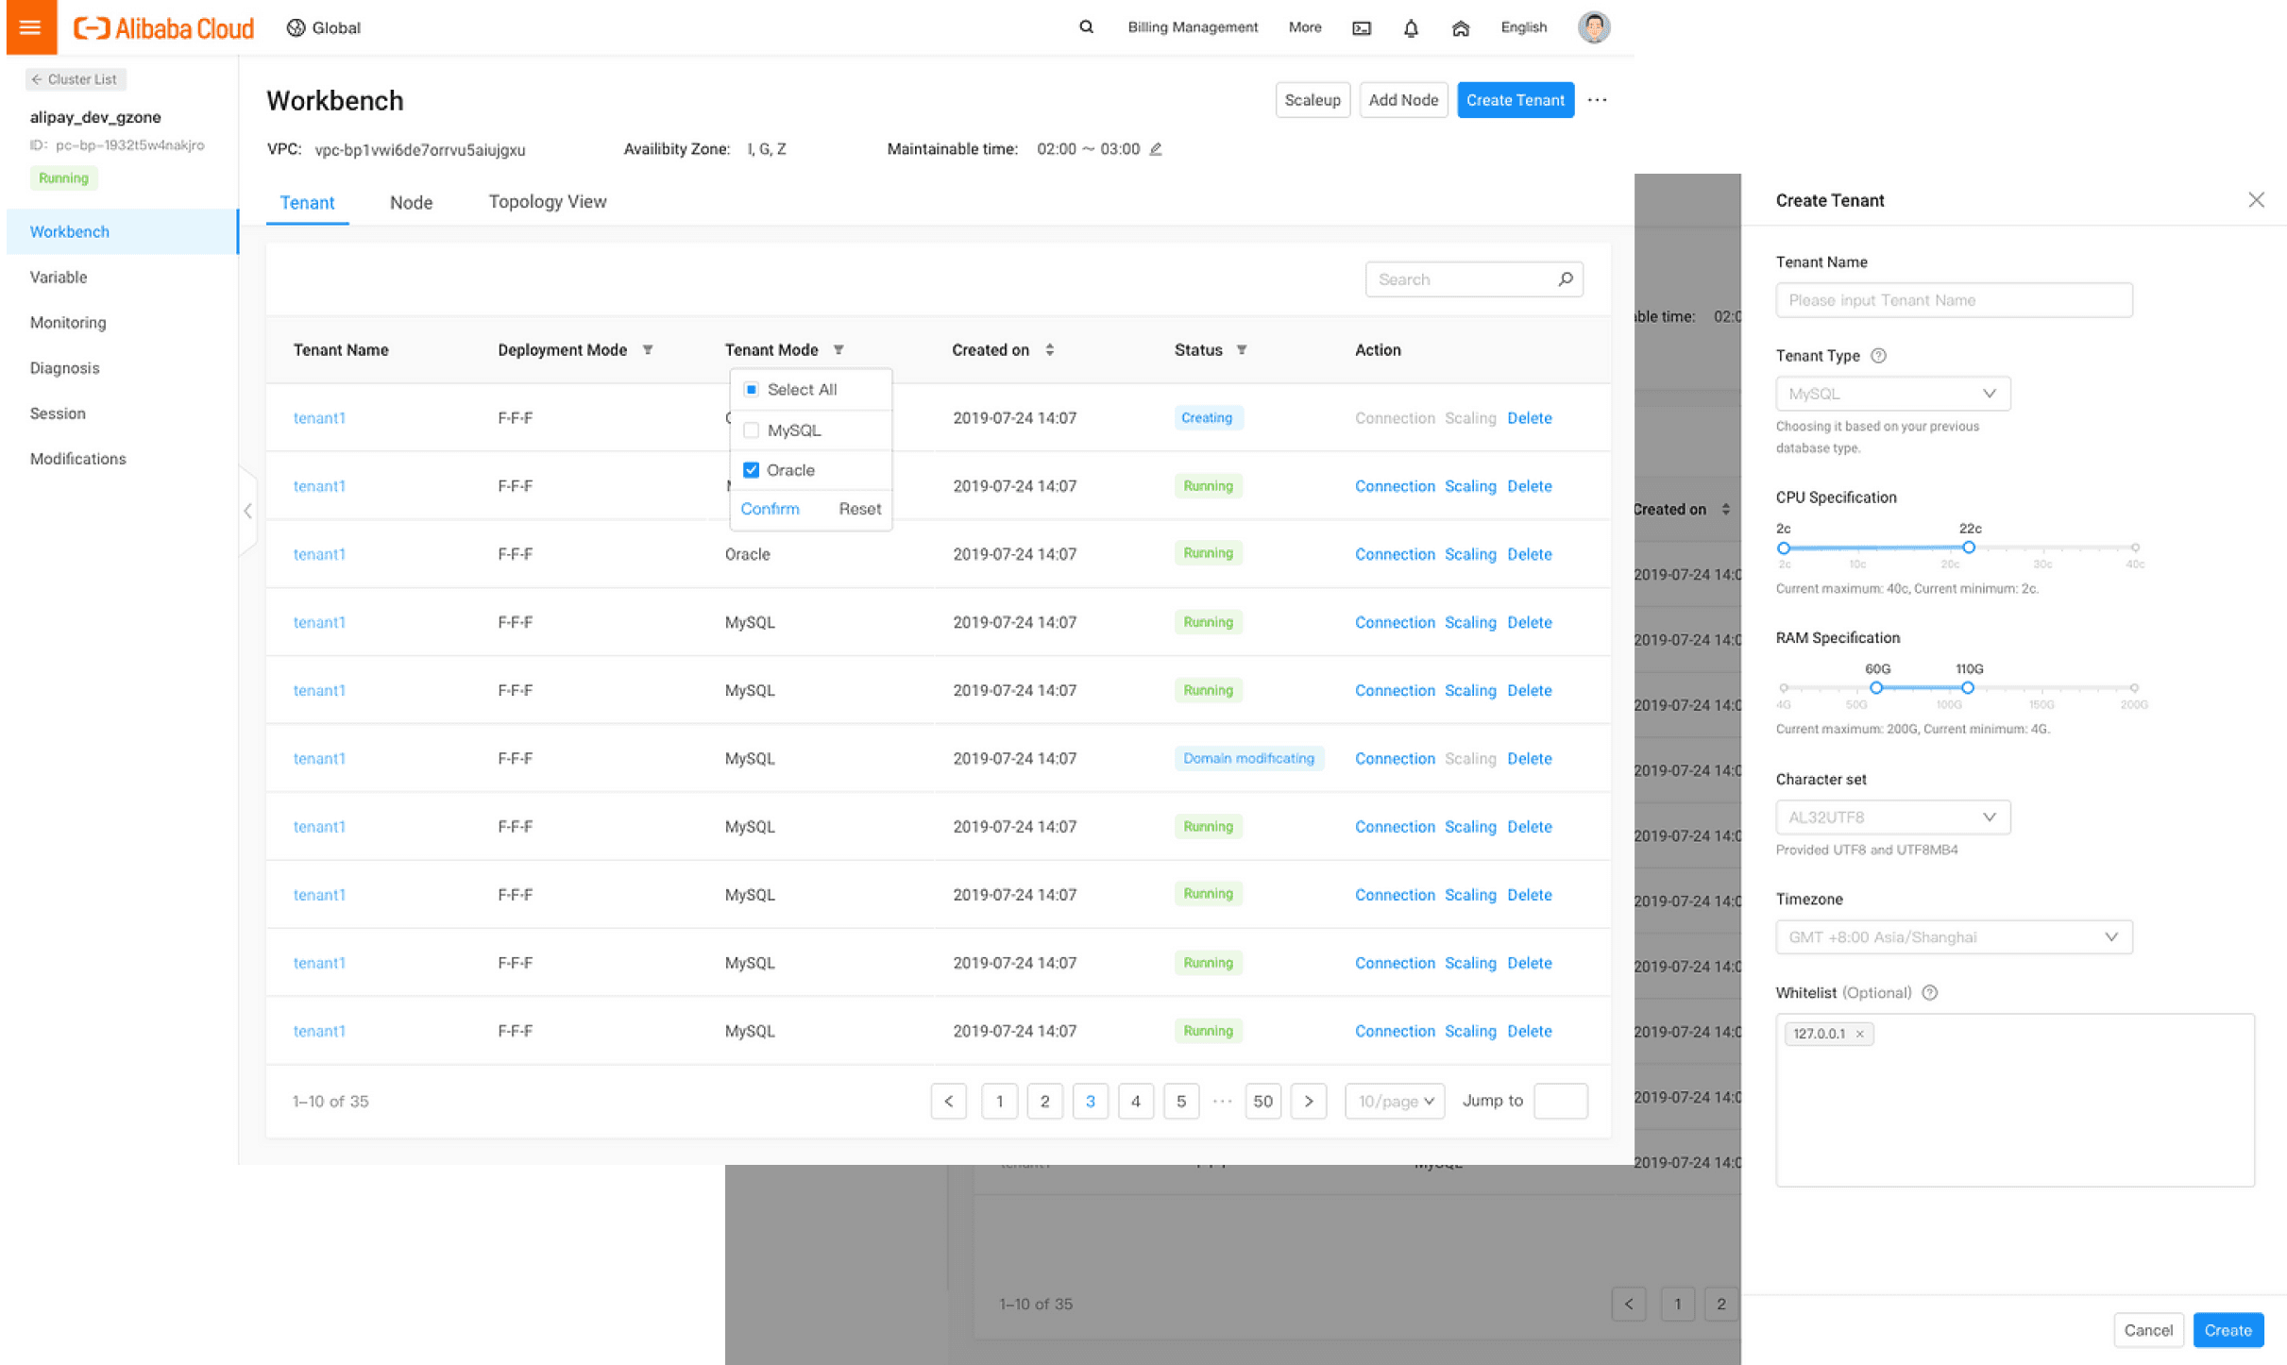Image resolution: width=2287 pixels, height=1365 pixels.
Task: Open Monitoring in the sidebar
Action: point(68,323)
